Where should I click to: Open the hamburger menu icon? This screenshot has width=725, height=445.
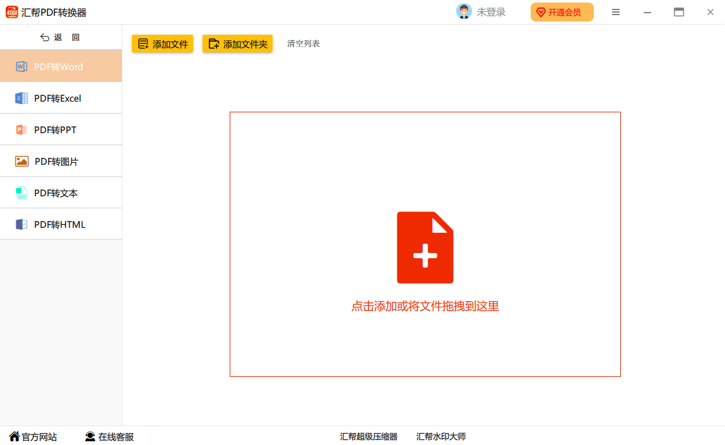coord(616,12)
